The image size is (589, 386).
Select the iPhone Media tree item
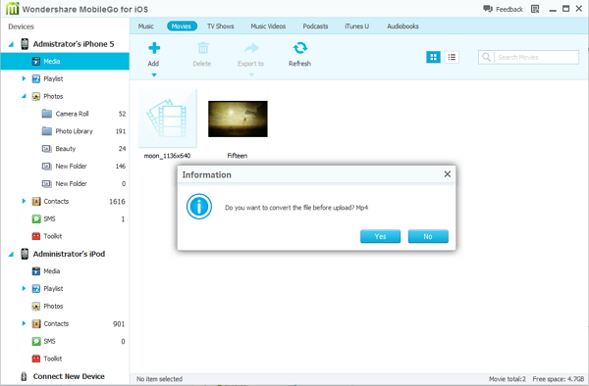[65, 61]
